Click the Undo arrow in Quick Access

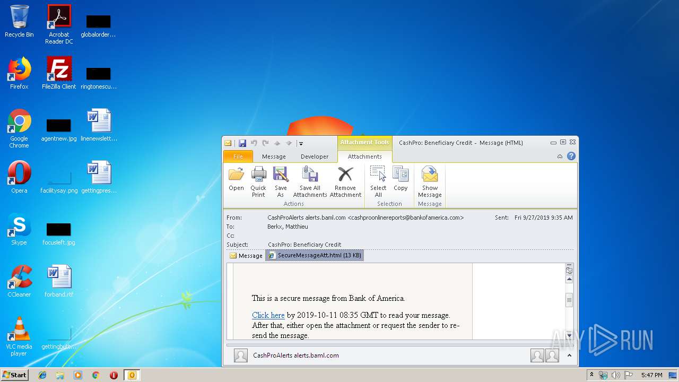pyautogui.click(x=254, y=143)
